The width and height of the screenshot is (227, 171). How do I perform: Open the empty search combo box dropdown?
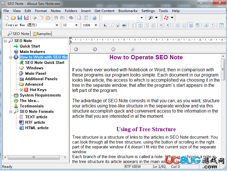coord(142,18)
